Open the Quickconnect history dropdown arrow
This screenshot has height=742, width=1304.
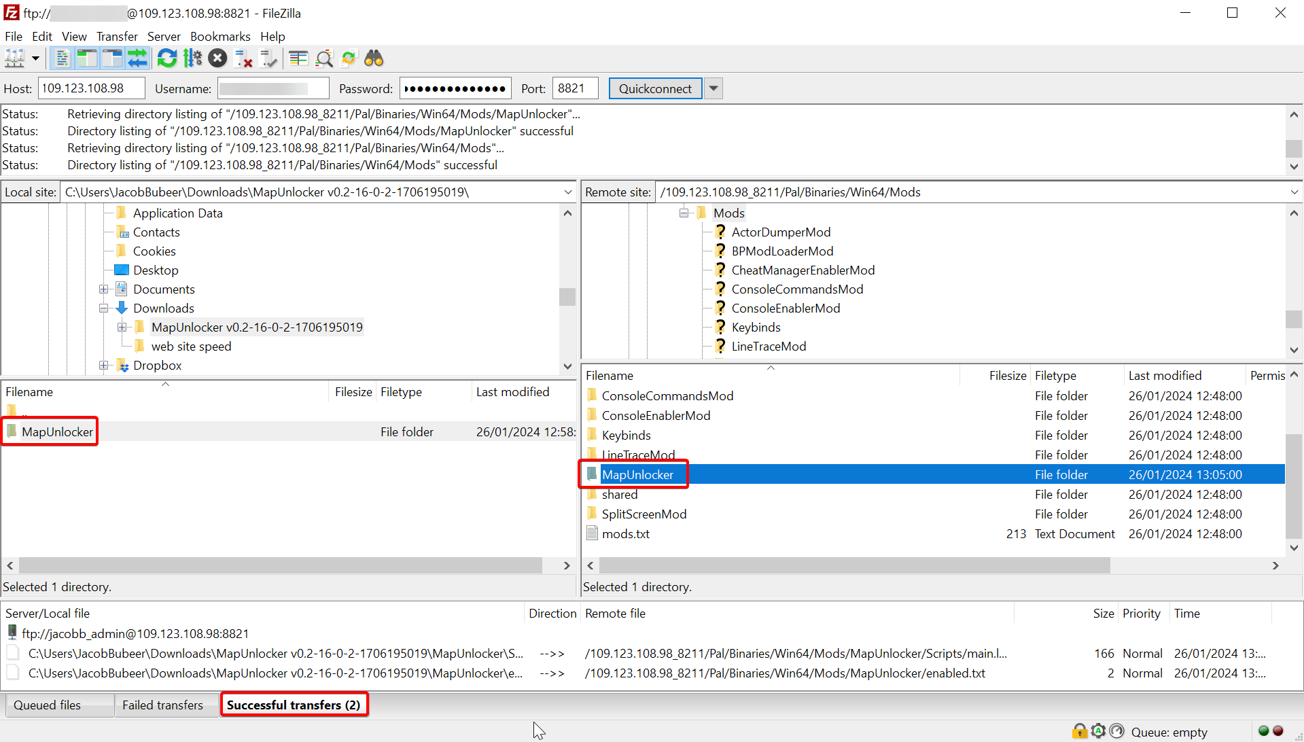click(x=713, y=88)
